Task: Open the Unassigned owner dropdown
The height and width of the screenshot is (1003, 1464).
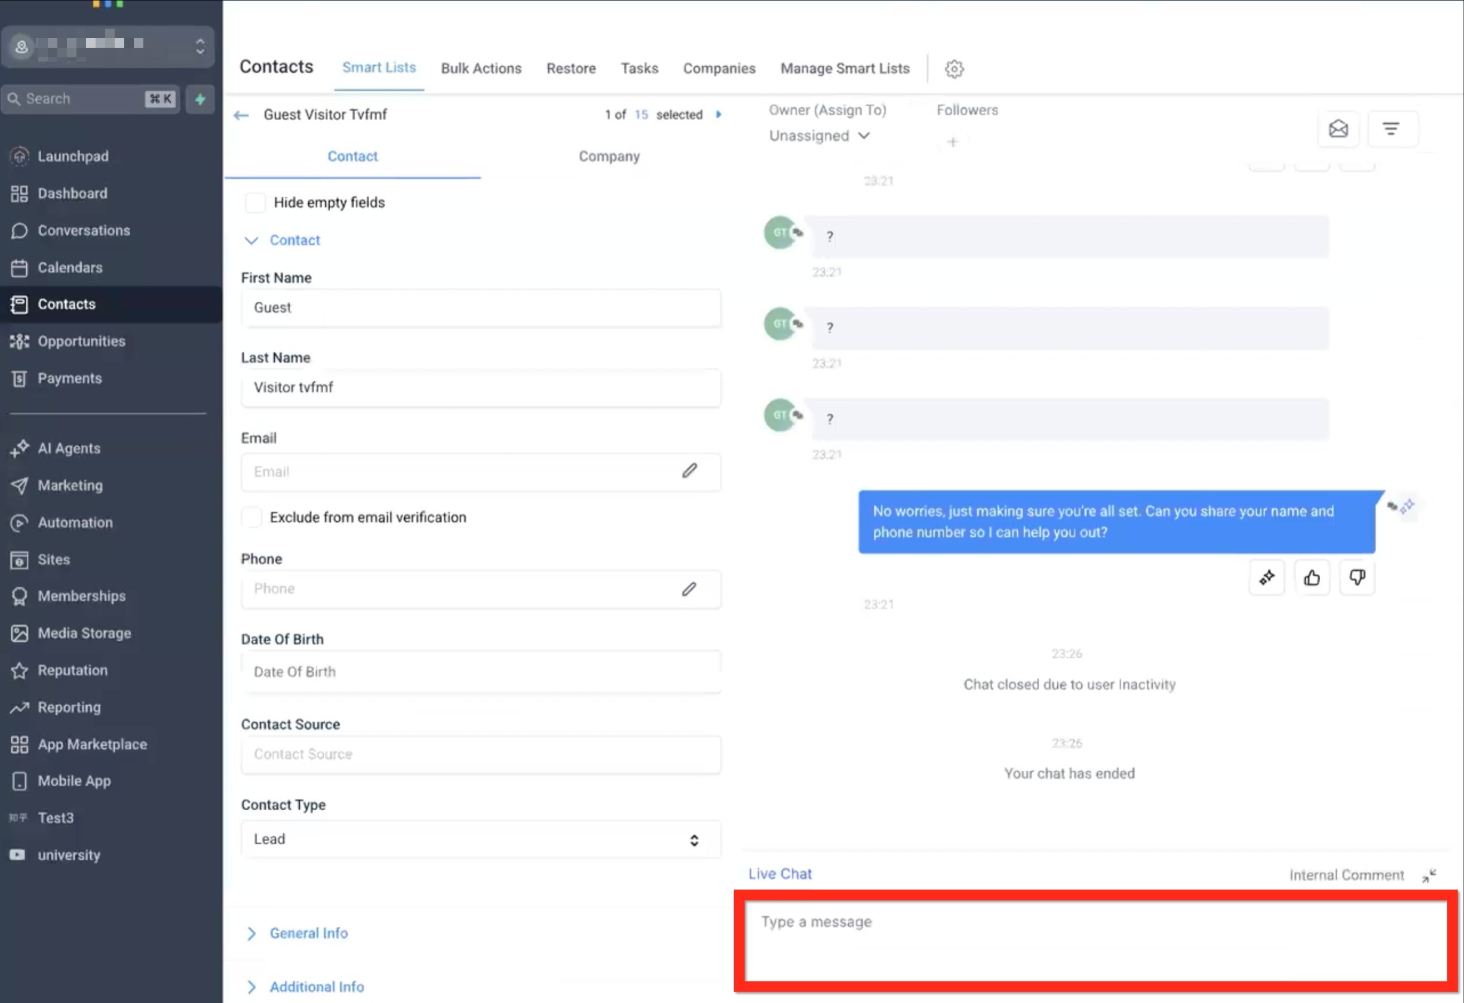Action: [x=818, y=136]
